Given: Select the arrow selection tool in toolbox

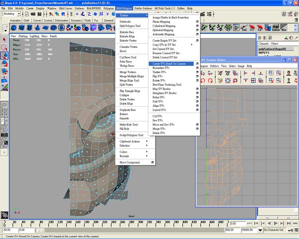Looking at the screenshot, I should 4,40.
